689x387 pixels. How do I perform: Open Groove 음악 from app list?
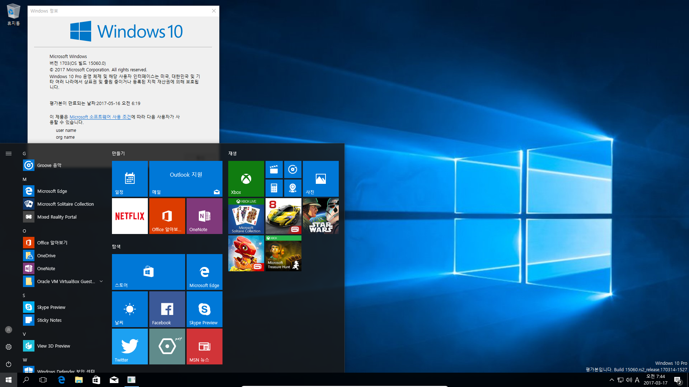pos(65,165)
